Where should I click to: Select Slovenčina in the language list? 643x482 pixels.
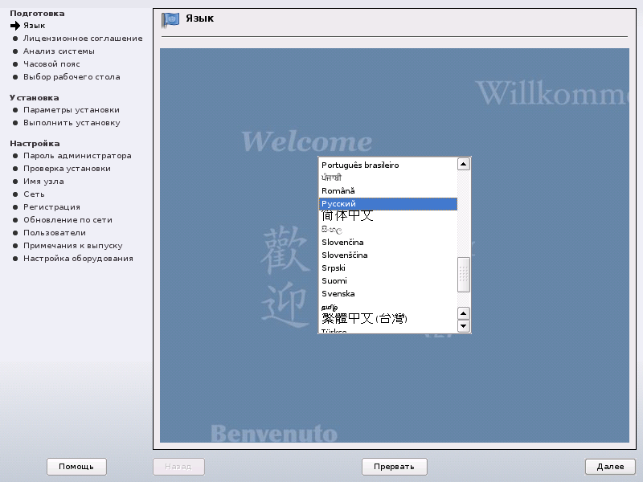coord(342,242)
